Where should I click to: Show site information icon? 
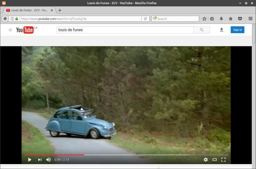pos(12,18)
